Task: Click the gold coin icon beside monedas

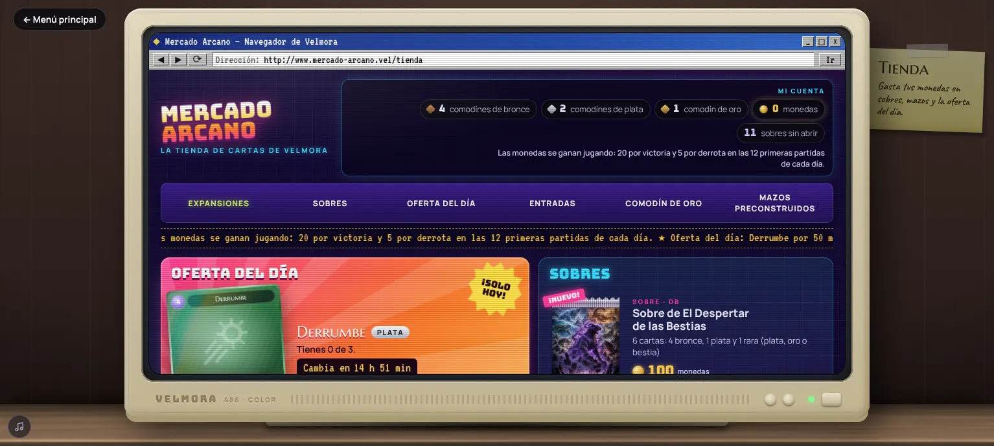Action: pos(763,110)
